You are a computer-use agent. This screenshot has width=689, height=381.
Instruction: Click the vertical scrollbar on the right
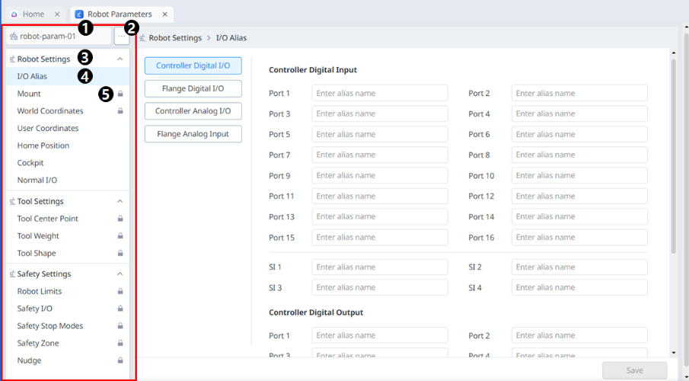(673, 152)
